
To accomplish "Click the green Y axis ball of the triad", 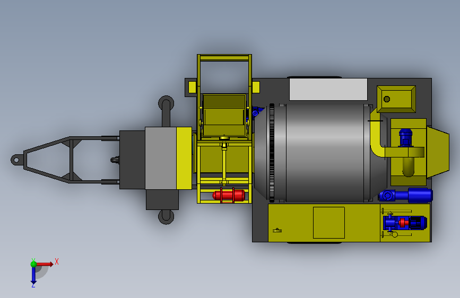I will tap(33, 264).
